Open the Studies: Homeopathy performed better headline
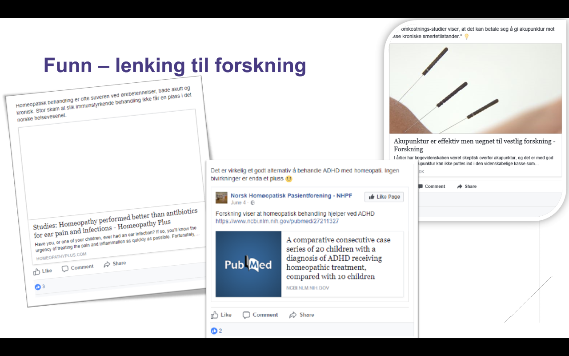569x356 pixels. (116, 222)
